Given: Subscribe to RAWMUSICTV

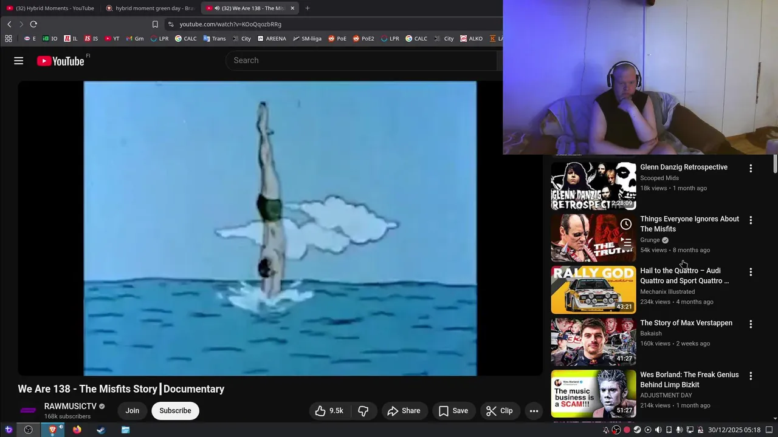Looking at the screenshot, I should click(175, 411).
